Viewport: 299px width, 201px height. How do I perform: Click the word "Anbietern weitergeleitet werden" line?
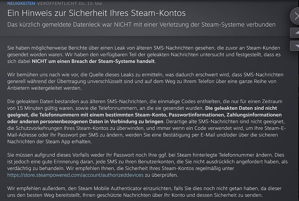point(44,88)
